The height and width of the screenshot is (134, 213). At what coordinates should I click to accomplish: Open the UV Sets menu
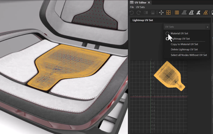pyautogui.click(x=140, y=7)
